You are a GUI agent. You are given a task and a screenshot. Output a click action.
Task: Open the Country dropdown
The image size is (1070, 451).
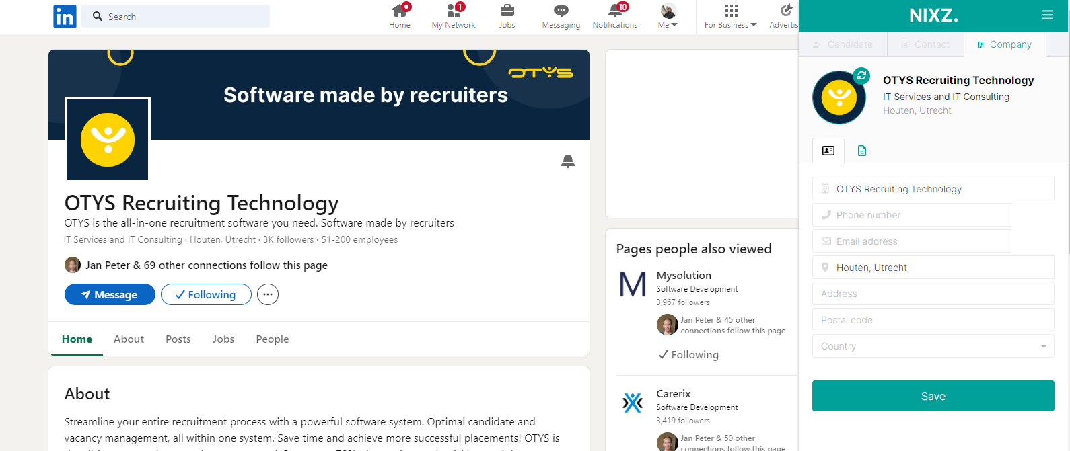point(933,346)
